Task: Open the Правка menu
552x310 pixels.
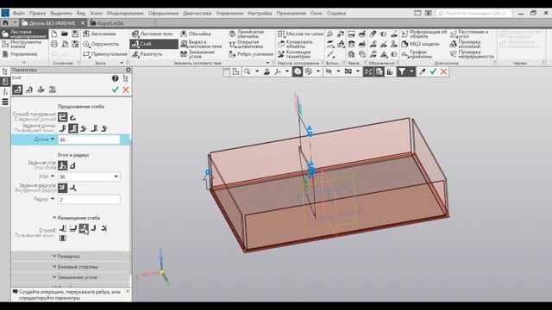Action: pos(37,13)
